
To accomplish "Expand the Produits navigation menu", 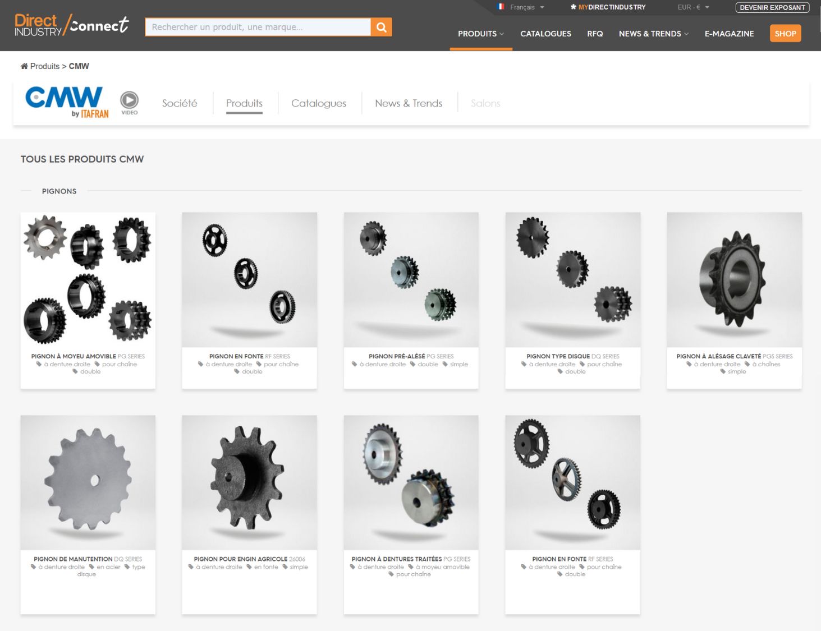I will pos(481,34).
